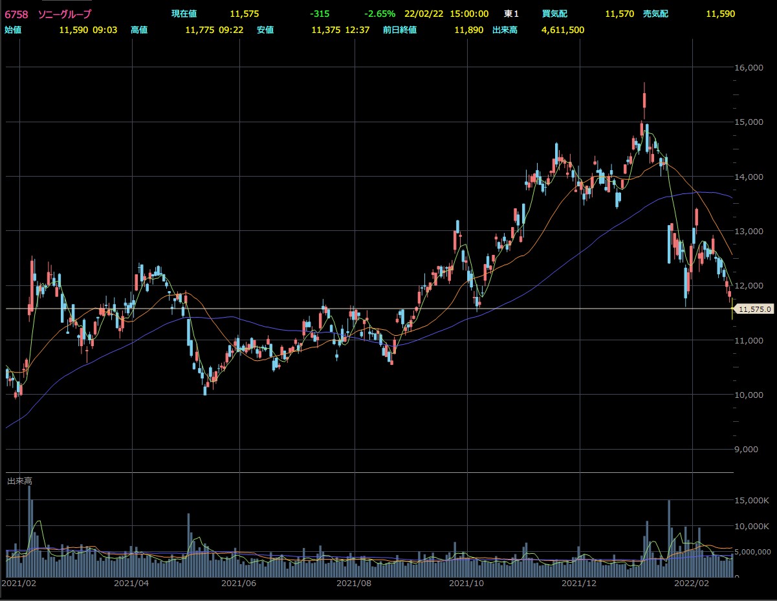Click the 高値 label
Viewport: 777px width, 601px height.
click(x=139, y=30)
